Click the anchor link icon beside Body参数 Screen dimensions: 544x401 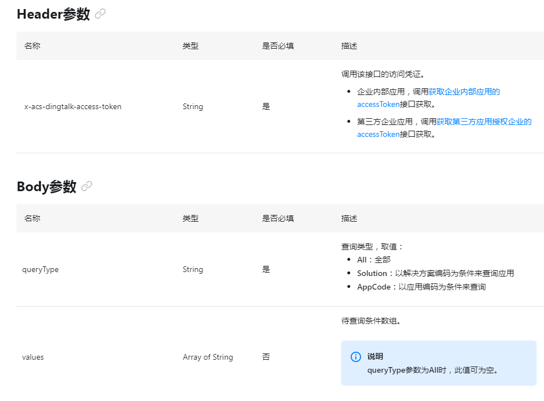[x=87, y=186]
